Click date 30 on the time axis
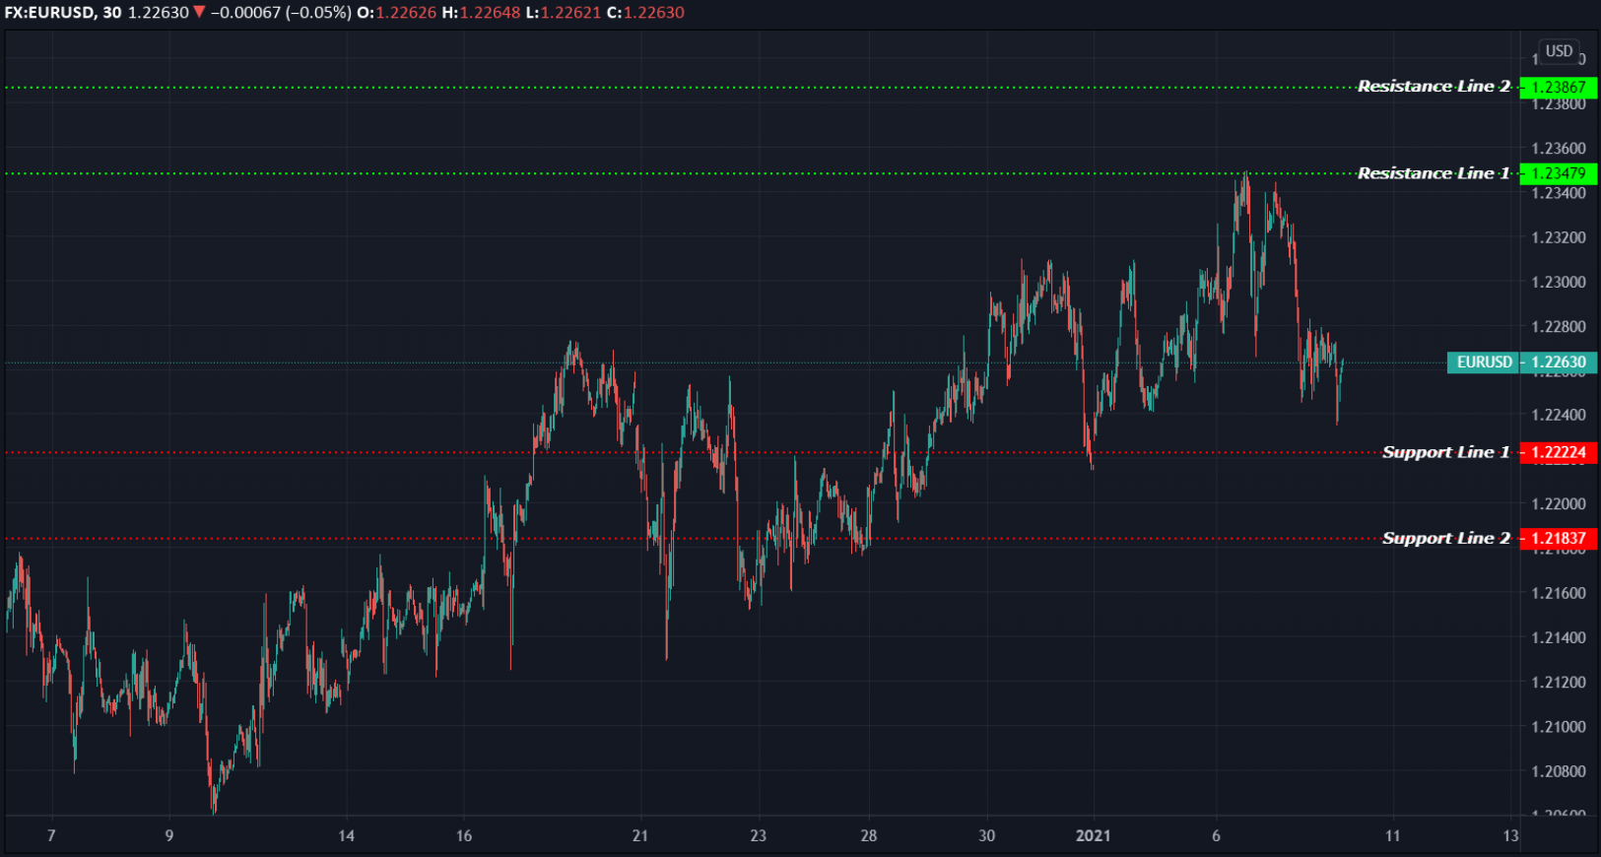1601x857 pixels. coord(986,835)
